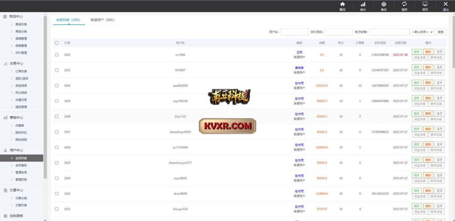Click the 黄艳春 level link for 810407
Image resolution: width=455 pixels, height=221 pixels.
click(x=299, y=68)
